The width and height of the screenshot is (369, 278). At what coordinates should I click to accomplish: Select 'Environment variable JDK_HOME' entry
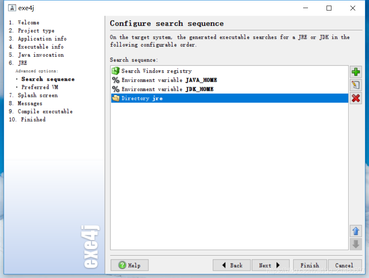click(230, 89)
